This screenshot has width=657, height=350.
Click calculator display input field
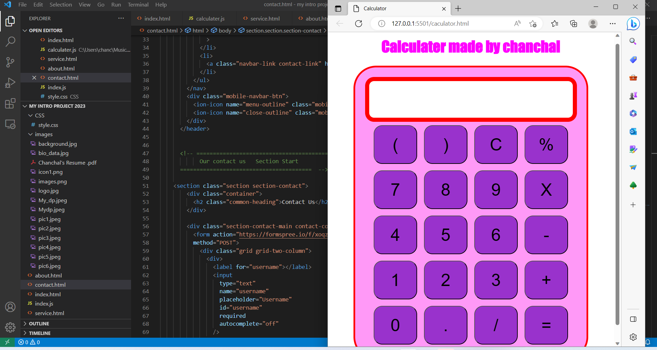(x=471, y=99)
